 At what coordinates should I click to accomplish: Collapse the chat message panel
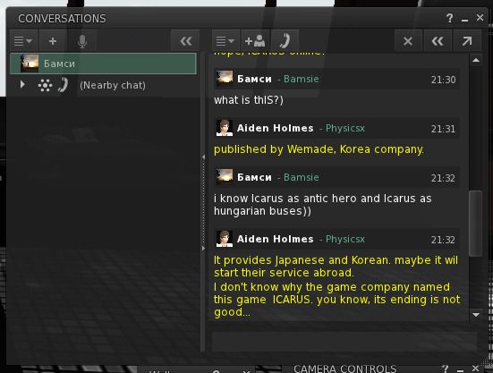tap(438, 41)
